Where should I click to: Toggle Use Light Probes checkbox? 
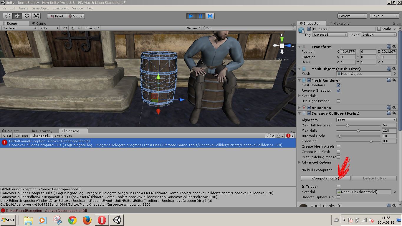(x=338, y=101)
